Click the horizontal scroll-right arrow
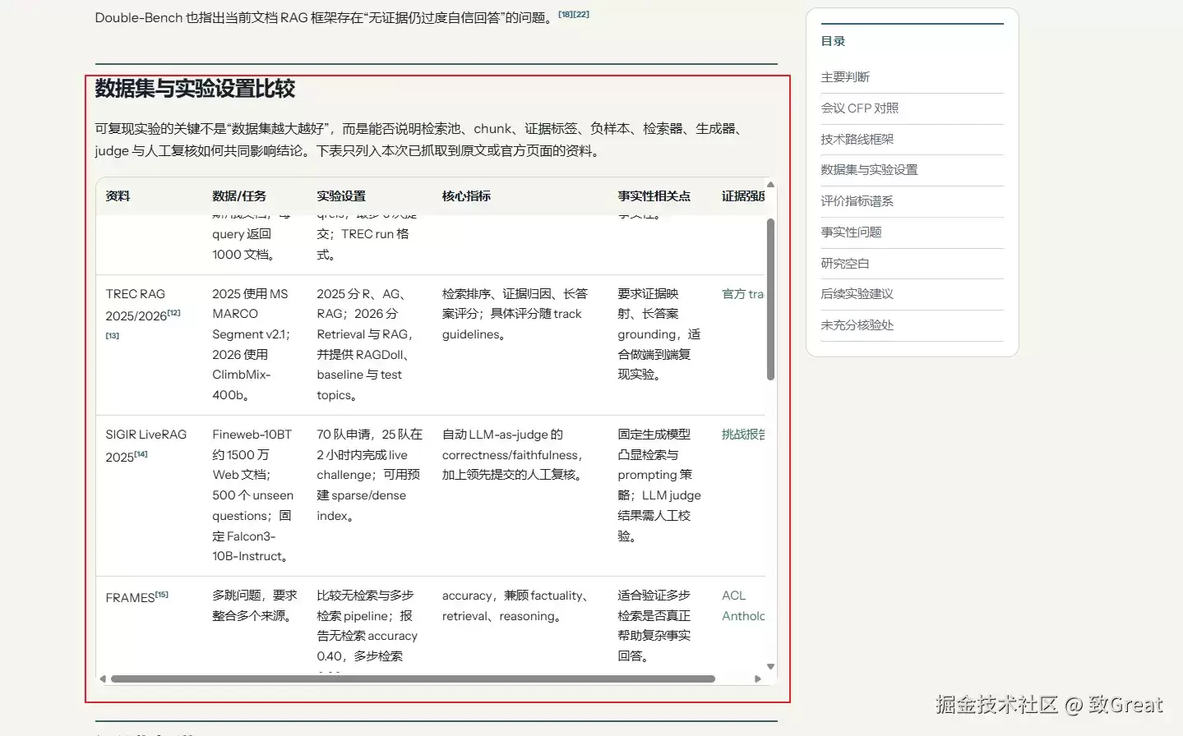 tap(758, 678)
